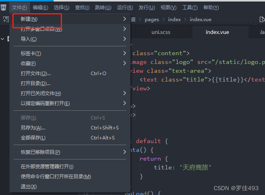Click the toolbar icon below the logo

pos(6,19)
